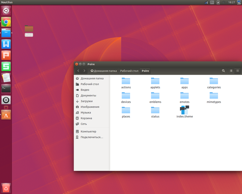Switch to list view
The width and height of the screenshot is (242, 194).
231,71
